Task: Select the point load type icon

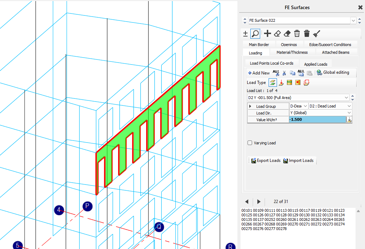Action: tap(281, 83)
